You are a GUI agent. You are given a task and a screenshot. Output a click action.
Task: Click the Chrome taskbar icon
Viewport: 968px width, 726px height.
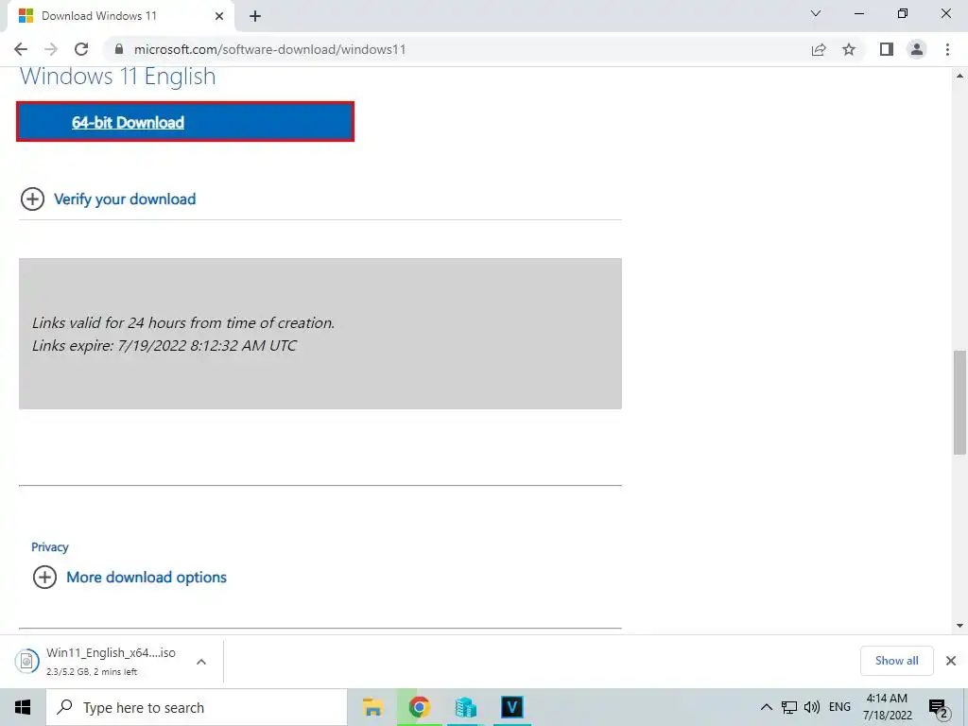[419, 707]
